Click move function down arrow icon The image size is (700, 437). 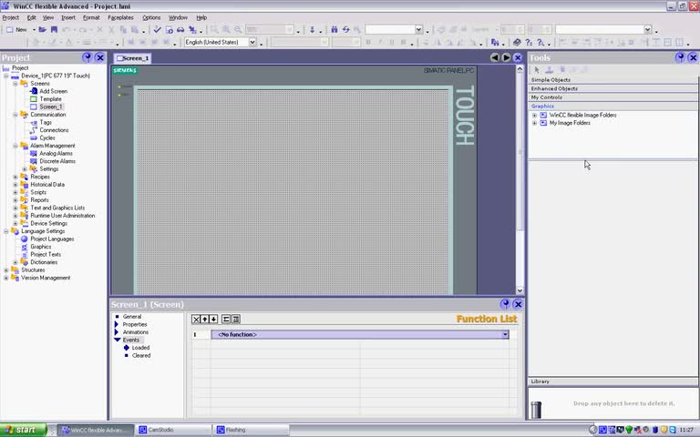213,319
